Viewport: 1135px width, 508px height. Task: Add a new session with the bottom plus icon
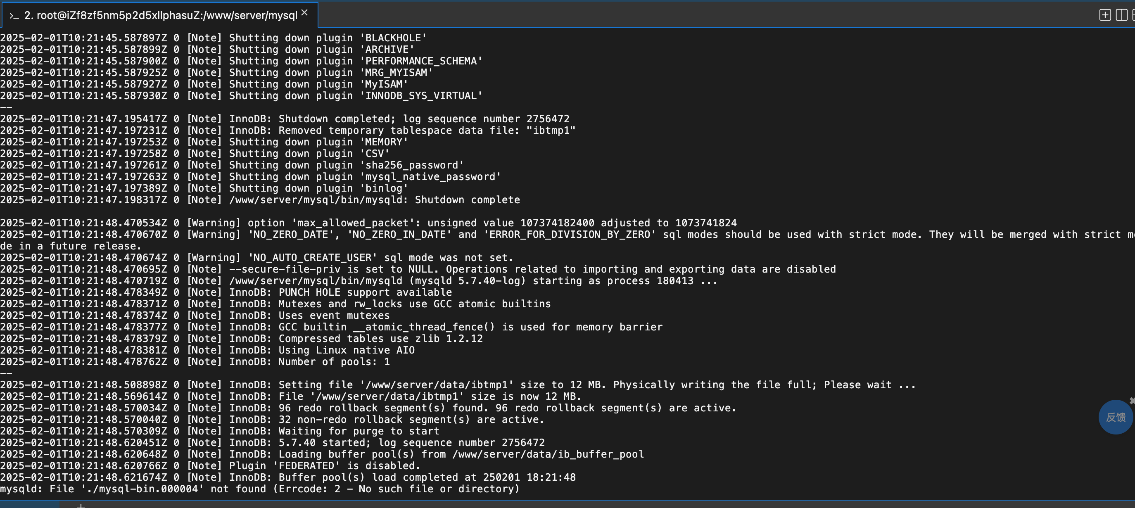click(81, 506)
